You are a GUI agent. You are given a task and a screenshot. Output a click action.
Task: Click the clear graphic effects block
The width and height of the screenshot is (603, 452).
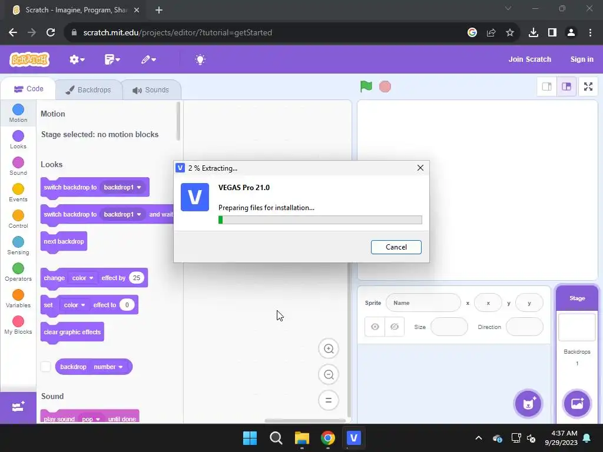[72, 333]
